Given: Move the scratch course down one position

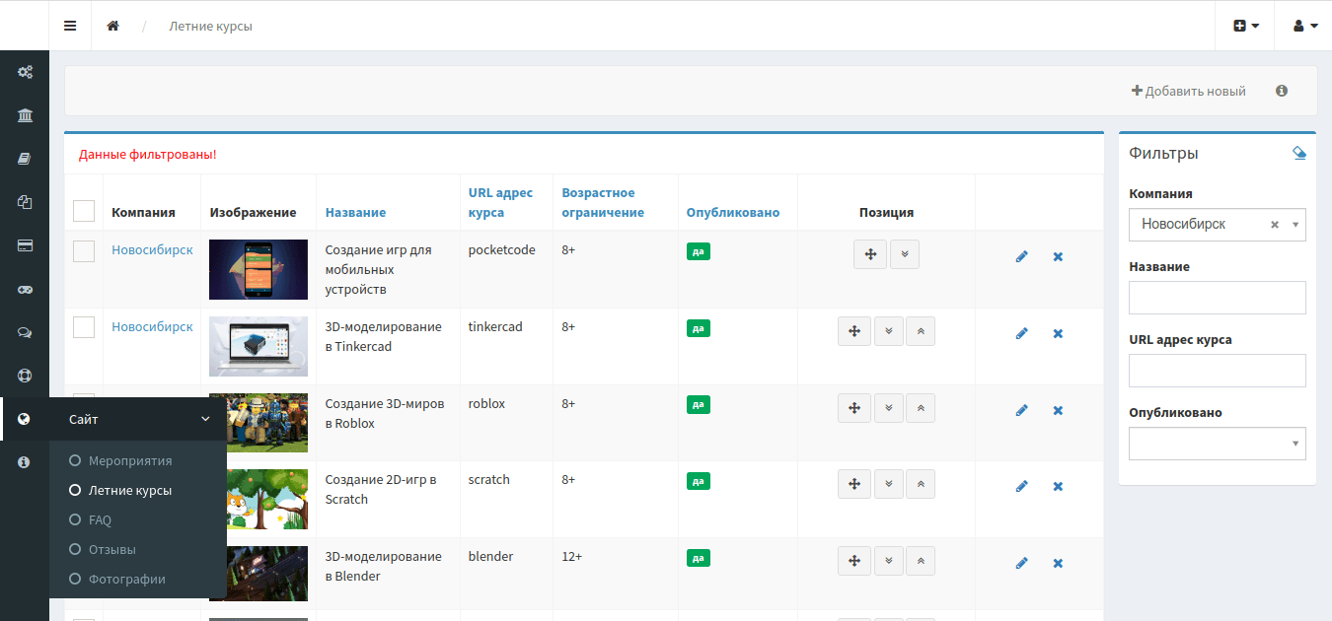Looking at the screenshot, I should pyautogui.click(x=889, y=484).
